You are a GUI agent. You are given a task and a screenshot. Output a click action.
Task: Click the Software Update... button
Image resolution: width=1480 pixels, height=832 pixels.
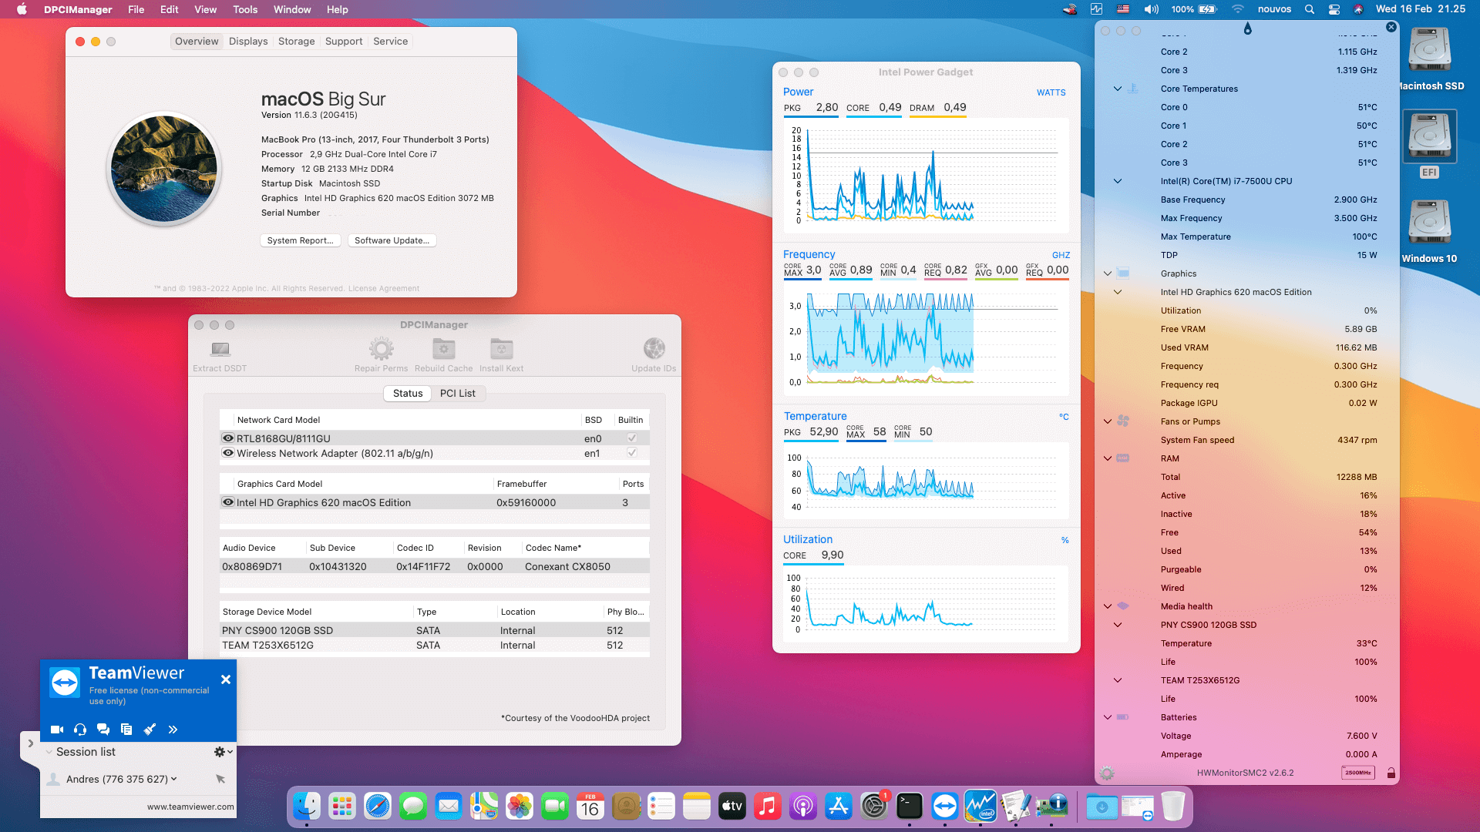pyautogui.click(x=392, y=240)
